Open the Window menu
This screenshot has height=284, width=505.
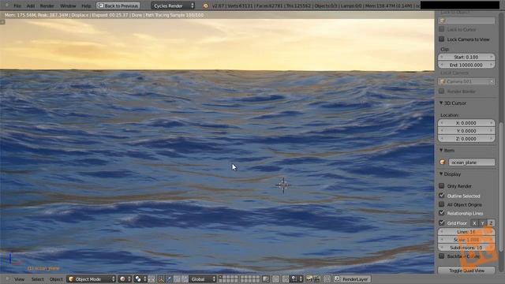click(68, 6)
